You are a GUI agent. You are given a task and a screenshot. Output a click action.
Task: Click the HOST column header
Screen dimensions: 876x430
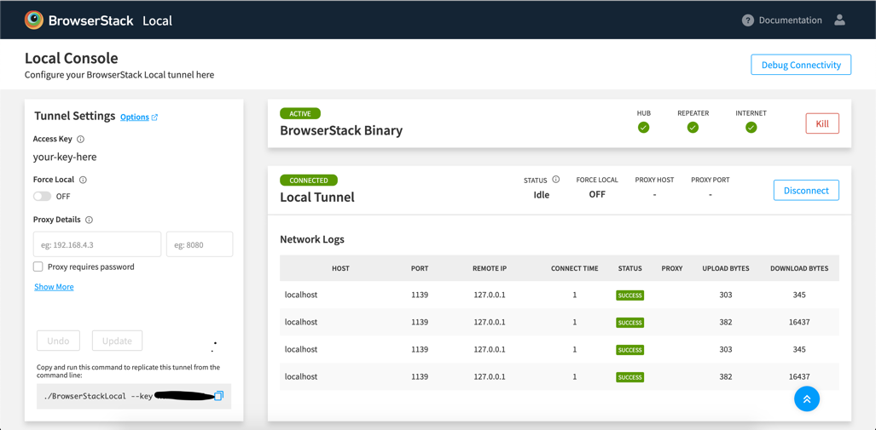(340, 268)
